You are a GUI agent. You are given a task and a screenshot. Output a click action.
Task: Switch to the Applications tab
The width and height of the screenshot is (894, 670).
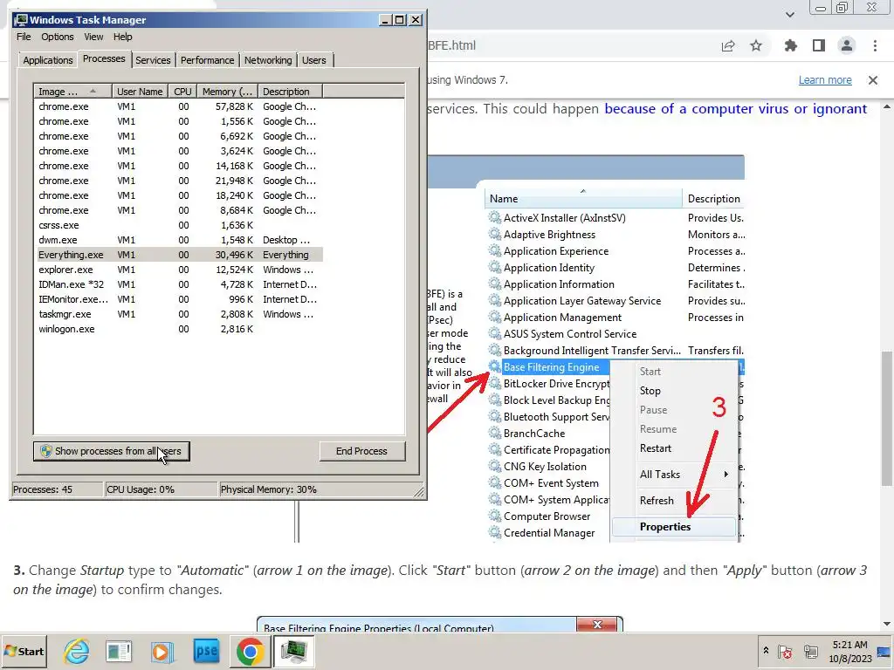click(x=48, y=60)
